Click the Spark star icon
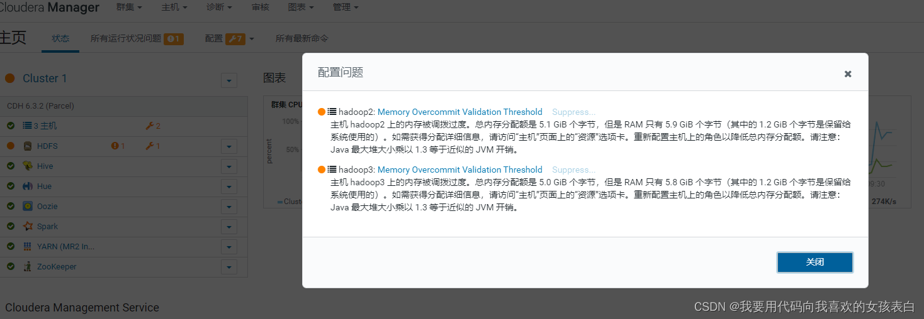Image resolution: width=924 pixels, height=319 pixels. (28, 227)
